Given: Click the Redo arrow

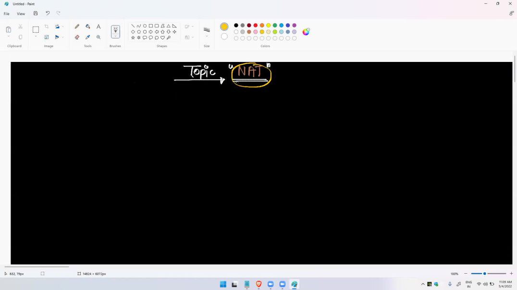Looking at the screenshot, I should [58, 13].
